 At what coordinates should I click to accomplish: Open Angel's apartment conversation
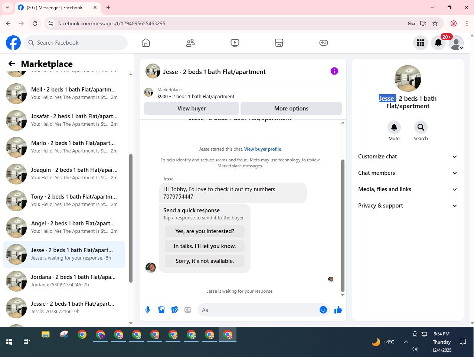(64, 227)
